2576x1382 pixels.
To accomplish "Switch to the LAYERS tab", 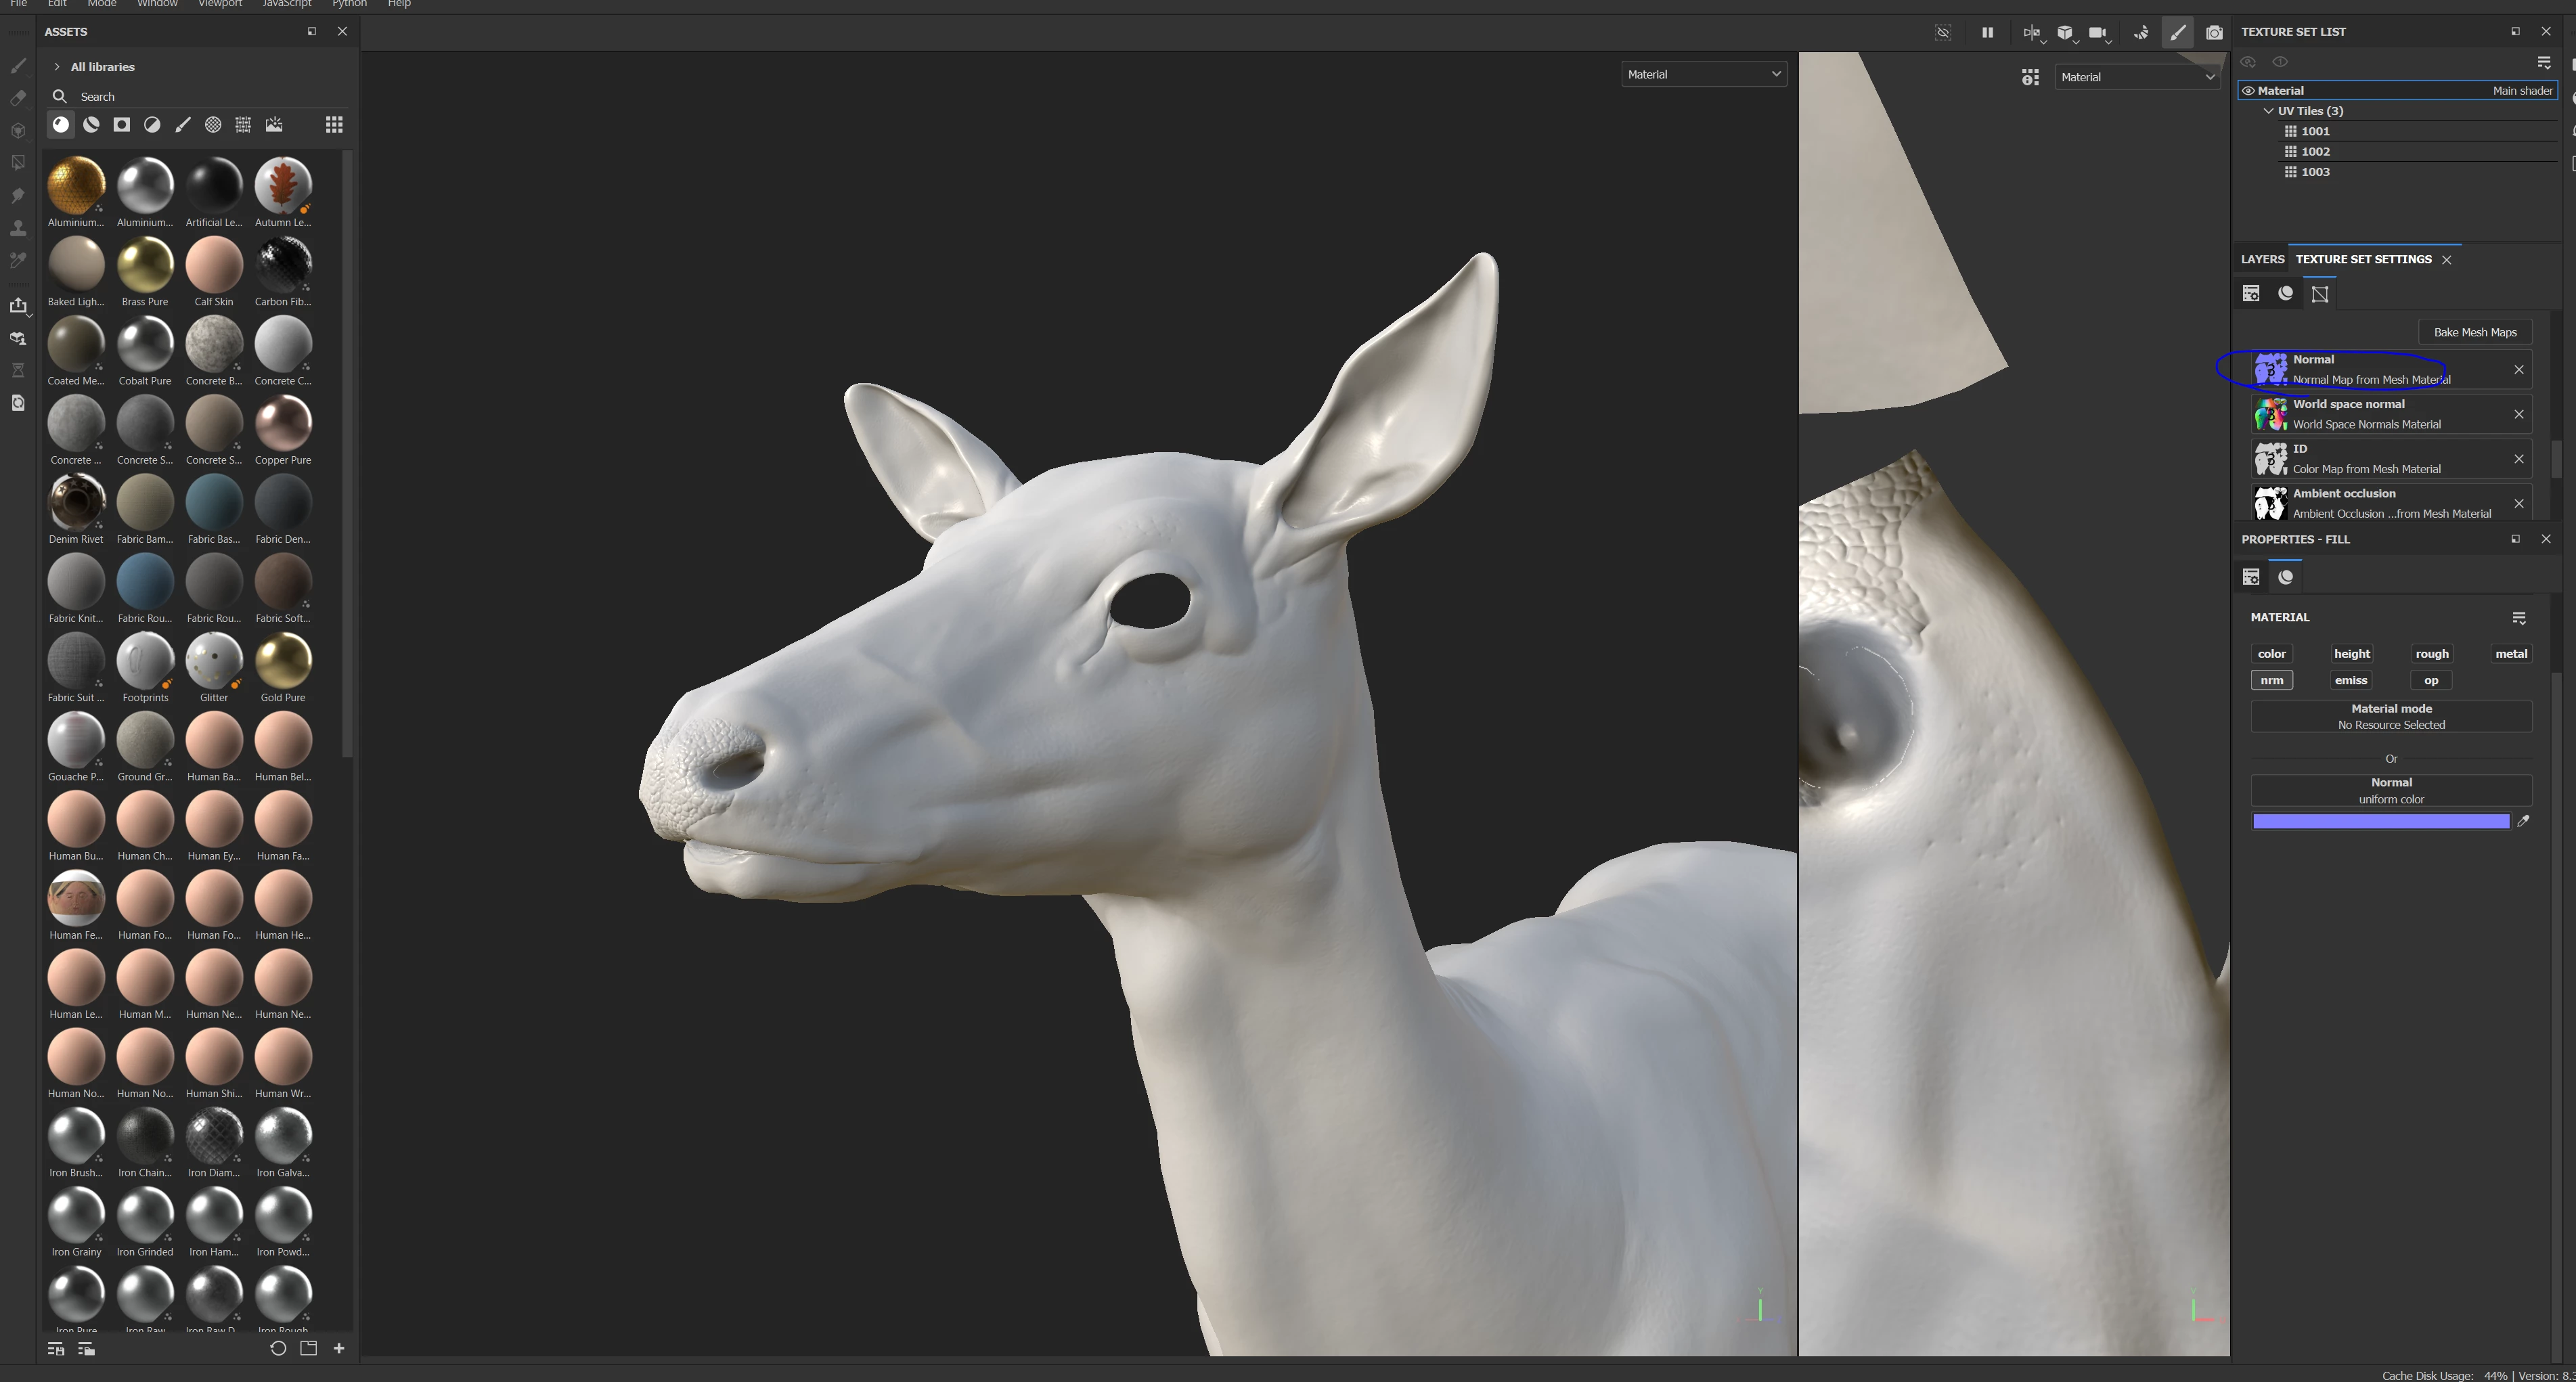I will 2262,259.
